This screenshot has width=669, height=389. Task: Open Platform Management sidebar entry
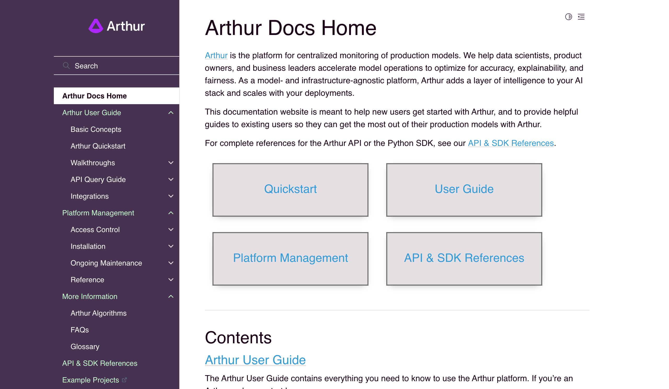point(98,213)
